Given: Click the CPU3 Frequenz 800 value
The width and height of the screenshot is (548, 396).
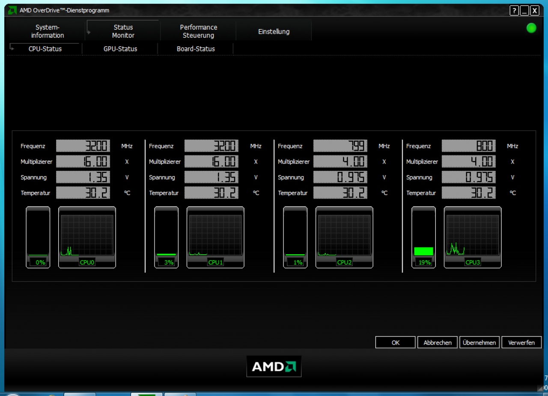Looking at the screenshot, I should (469, 146).
